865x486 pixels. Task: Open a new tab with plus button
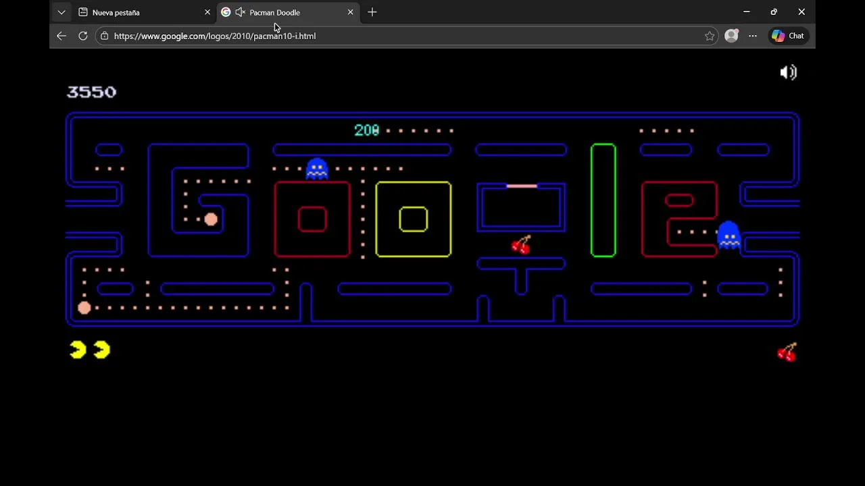[372, 12]
